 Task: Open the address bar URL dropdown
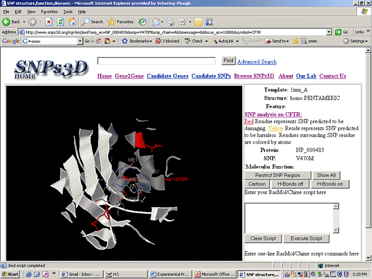coord(329,32)
